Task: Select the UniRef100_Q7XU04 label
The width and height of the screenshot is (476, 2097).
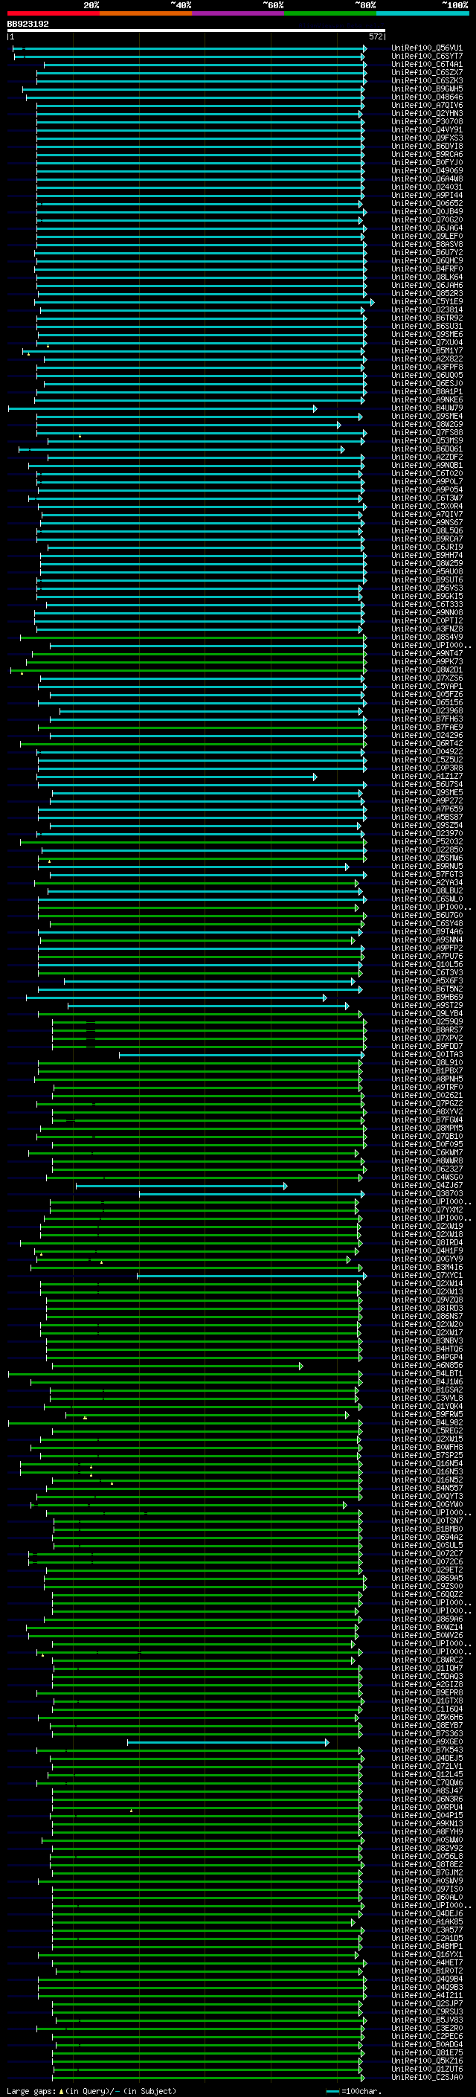Action: click(x=426, y=343)
